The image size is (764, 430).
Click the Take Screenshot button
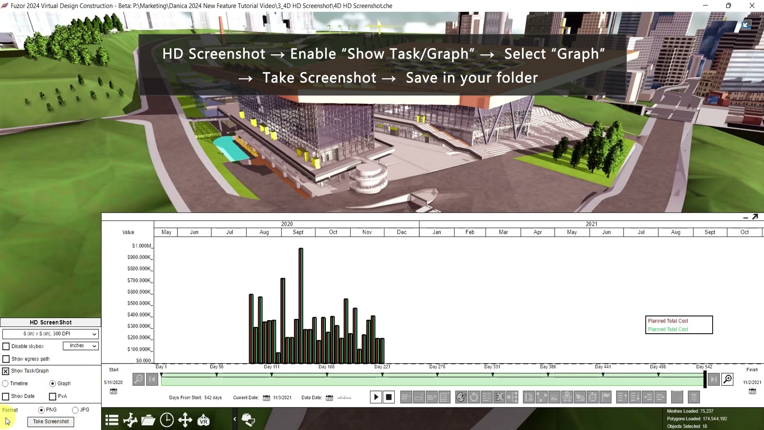pyautogui.click(x=51, y=422)
